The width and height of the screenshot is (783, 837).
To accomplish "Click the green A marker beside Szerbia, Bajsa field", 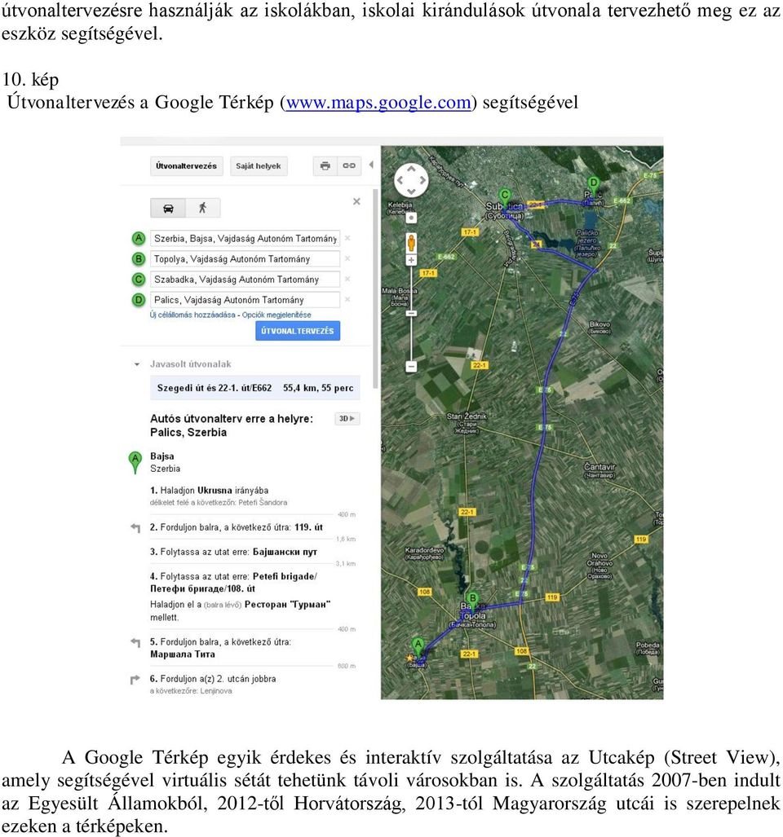I will click(x=139, y=238).
